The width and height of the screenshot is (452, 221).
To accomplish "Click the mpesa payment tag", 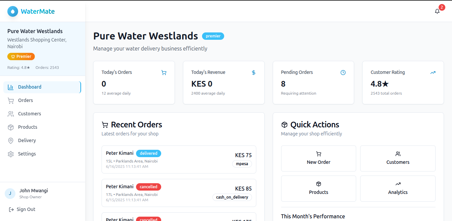I will coord(242,164).
